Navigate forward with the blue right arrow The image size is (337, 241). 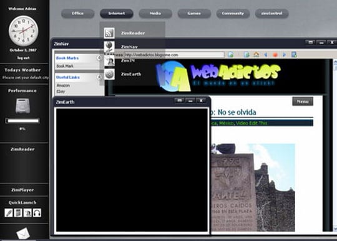click(x=284, y=55)
